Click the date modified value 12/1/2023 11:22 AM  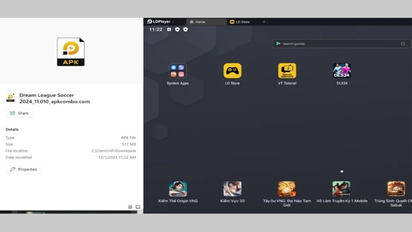(x=117, y=157)
